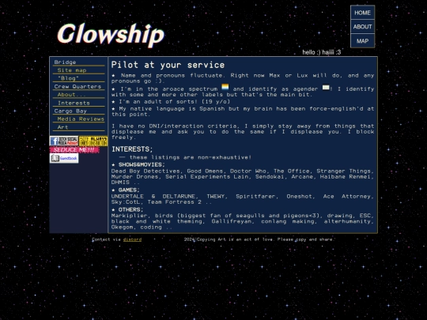Open the MAP navigation button
427x320 pixels.
pos(362,41)
